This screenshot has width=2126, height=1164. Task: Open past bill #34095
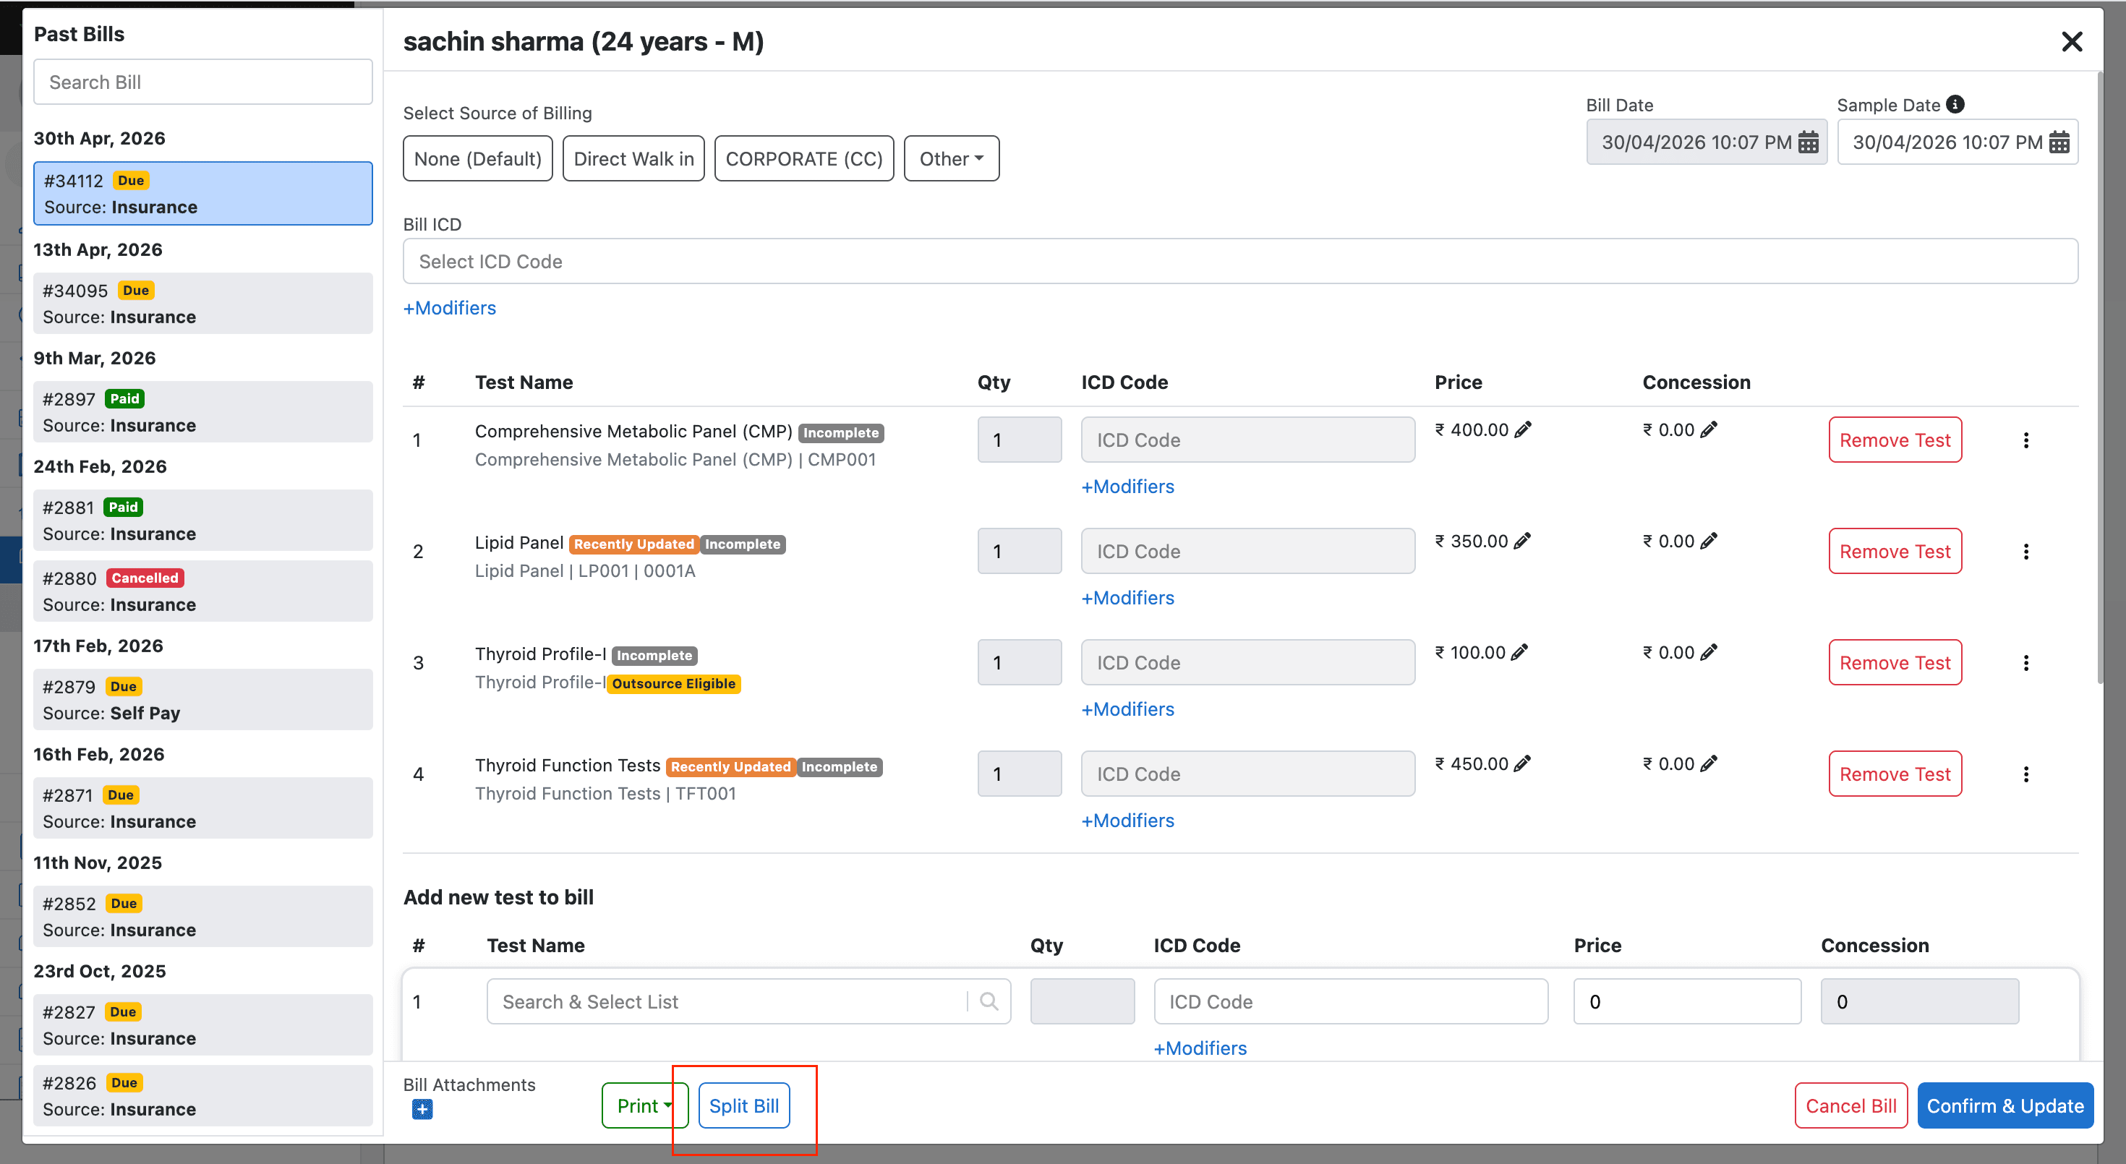202,304
